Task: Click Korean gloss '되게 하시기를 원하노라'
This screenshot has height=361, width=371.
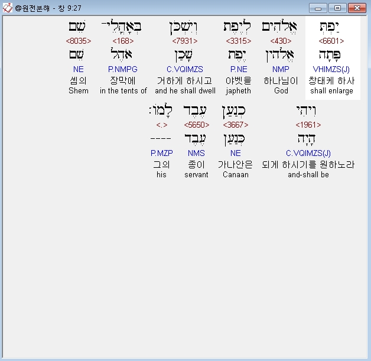Action: [308, 164]
